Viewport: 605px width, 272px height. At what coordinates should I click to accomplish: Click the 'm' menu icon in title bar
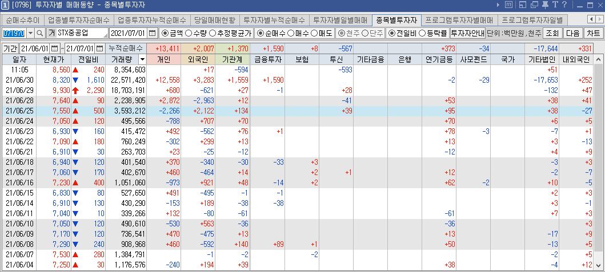(508, 5)
